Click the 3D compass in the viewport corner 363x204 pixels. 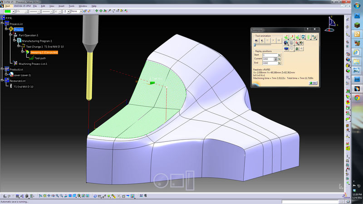point(332,24)
